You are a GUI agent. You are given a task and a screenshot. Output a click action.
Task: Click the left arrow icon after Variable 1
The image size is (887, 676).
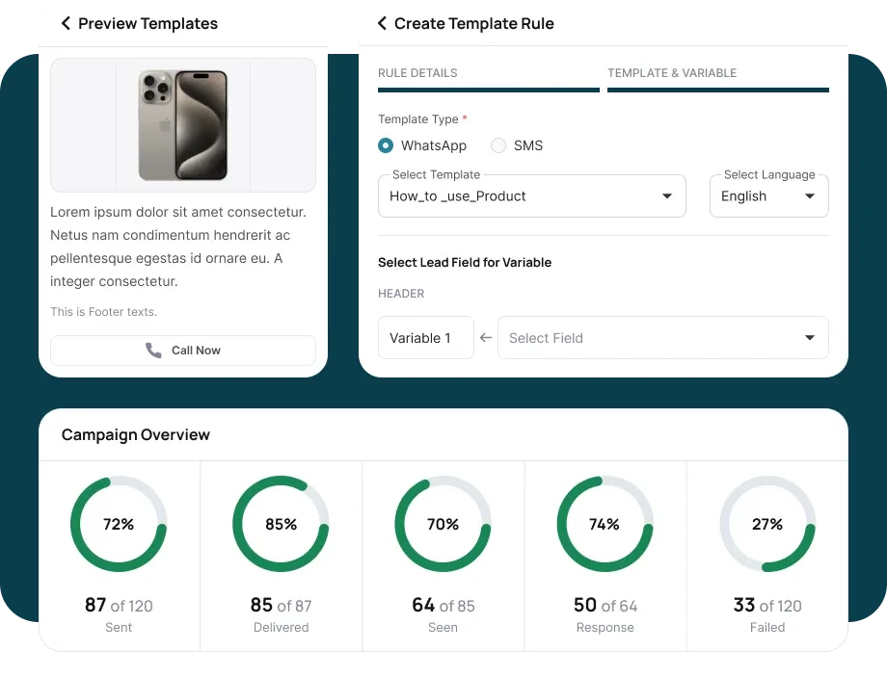point(486,338)
